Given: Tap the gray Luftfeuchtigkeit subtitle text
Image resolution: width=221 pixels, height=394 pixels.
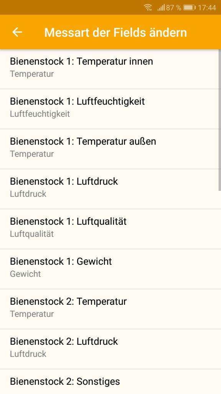Looking at the screenshot, I should coord(40,114).
